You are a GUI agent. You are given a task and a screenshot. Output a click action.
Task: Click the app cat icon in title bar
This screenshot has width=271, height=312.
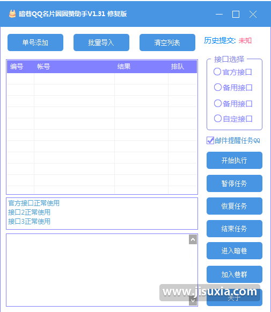coord(12,14)
